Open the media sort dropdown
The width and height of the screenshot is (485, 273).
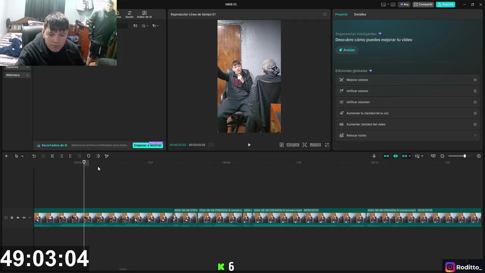[145, 26]
